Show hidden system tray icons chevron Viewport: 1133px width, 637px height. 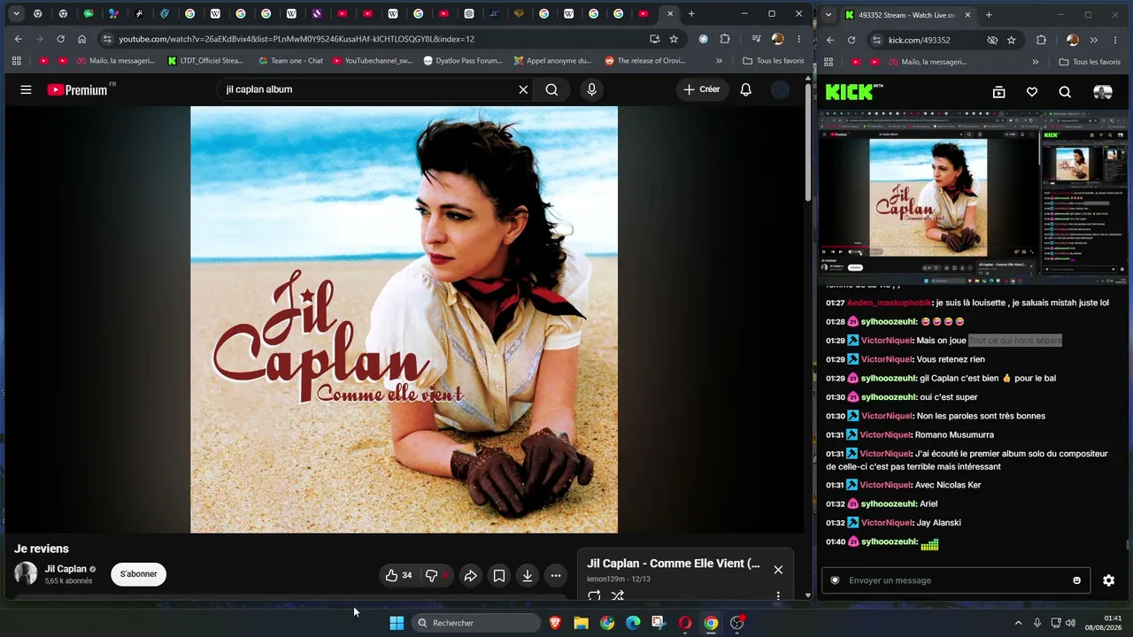(x=1018, y=623)
